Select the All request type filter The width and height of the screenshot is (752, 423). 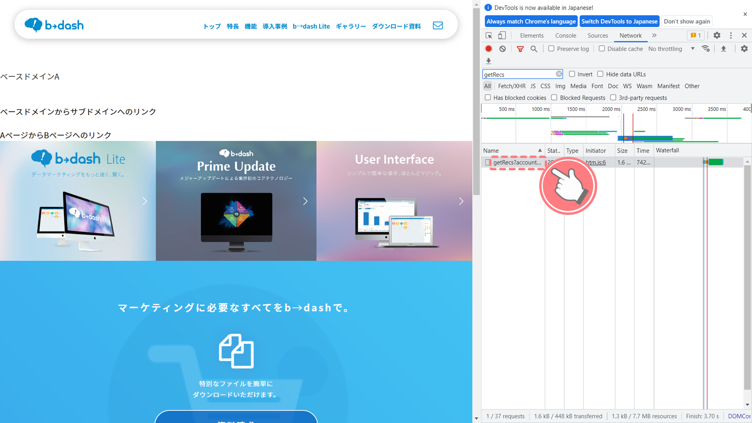[x=487, y=86]
